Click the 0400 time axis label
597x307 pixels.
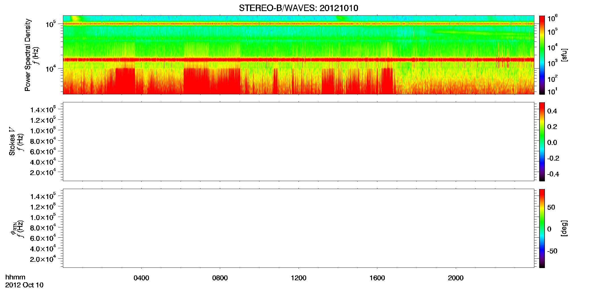pyautogui.click(x=141, y=278)
